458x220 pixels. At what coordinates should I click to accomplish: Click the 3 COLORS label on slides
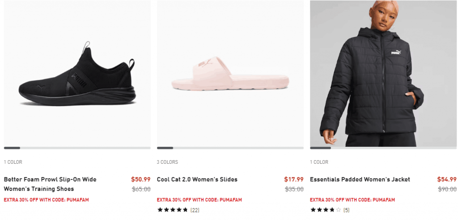click(167, 162)
